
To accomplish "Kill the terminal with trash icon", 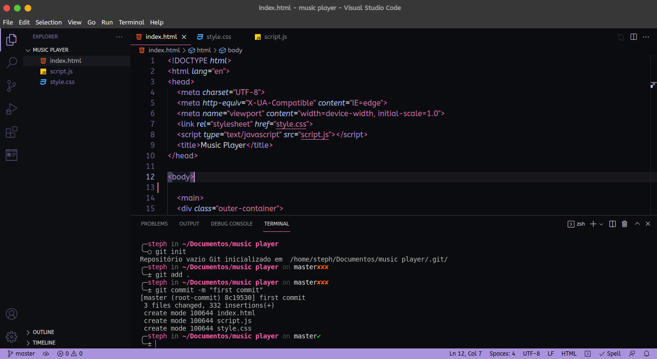I will coord(624,224).
